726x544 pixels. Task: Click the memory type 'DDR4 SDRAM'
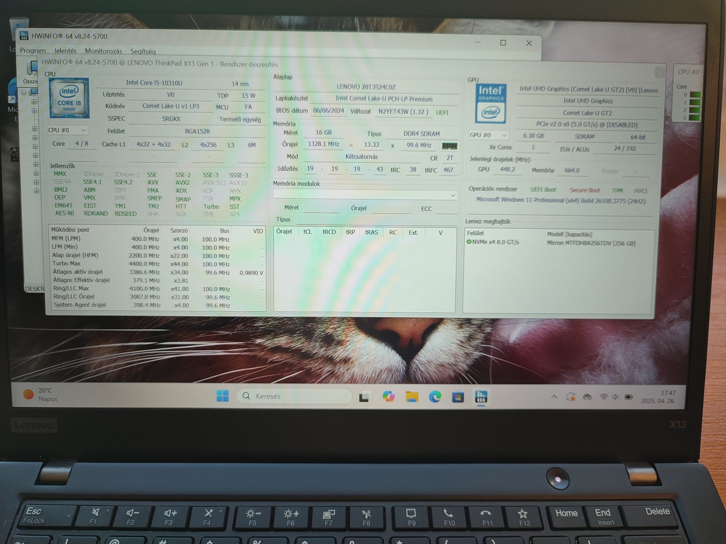click(x=421, y=134)
